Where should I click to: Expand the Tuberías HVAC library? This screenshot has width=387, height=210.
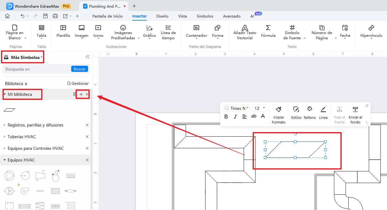[22, 137]
